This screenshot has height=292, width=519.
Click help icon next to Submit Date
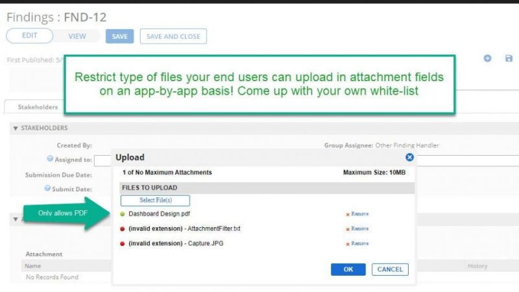click(47, 188)
